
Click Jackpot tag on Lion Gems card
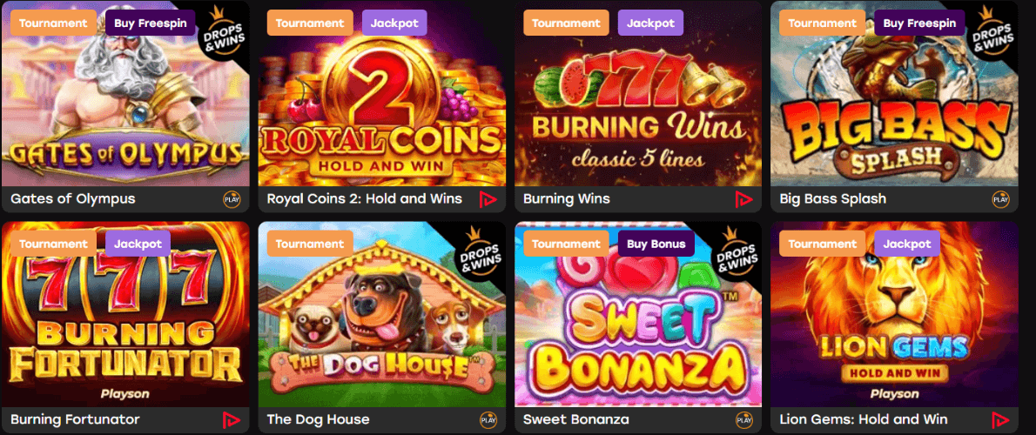pyautogui.click(x=907, y=244)
